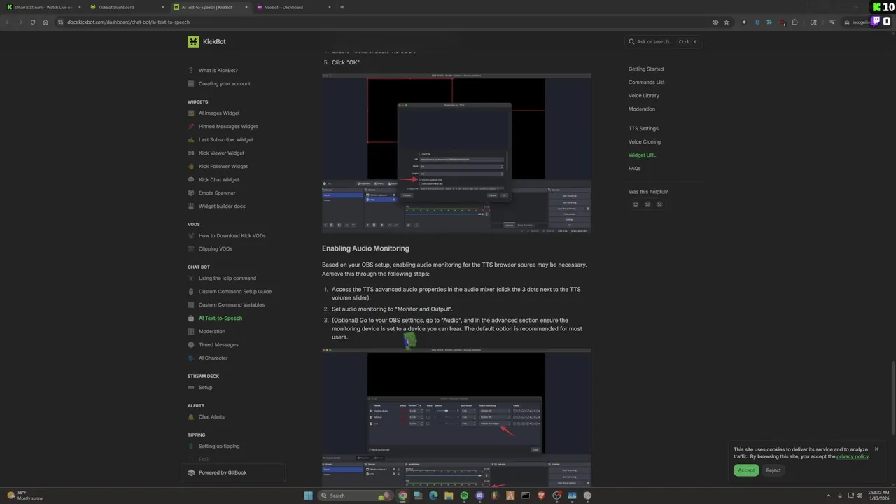Open a new browser tab
The height and width of the screenshot is (504, 896).
342,8
